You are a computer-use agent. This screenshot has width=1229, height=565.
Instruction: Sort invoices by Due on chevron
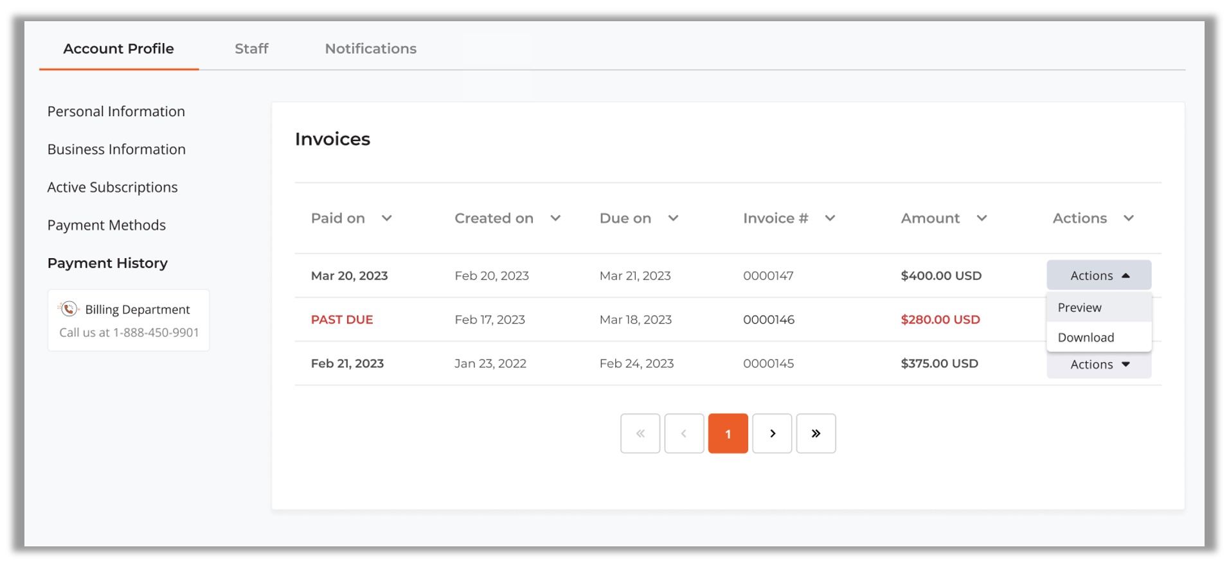point(673,218)
